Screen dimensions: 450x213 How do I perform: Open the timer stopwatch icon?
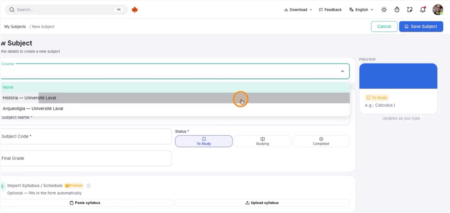pyautogui.click(x=397, y=10)
